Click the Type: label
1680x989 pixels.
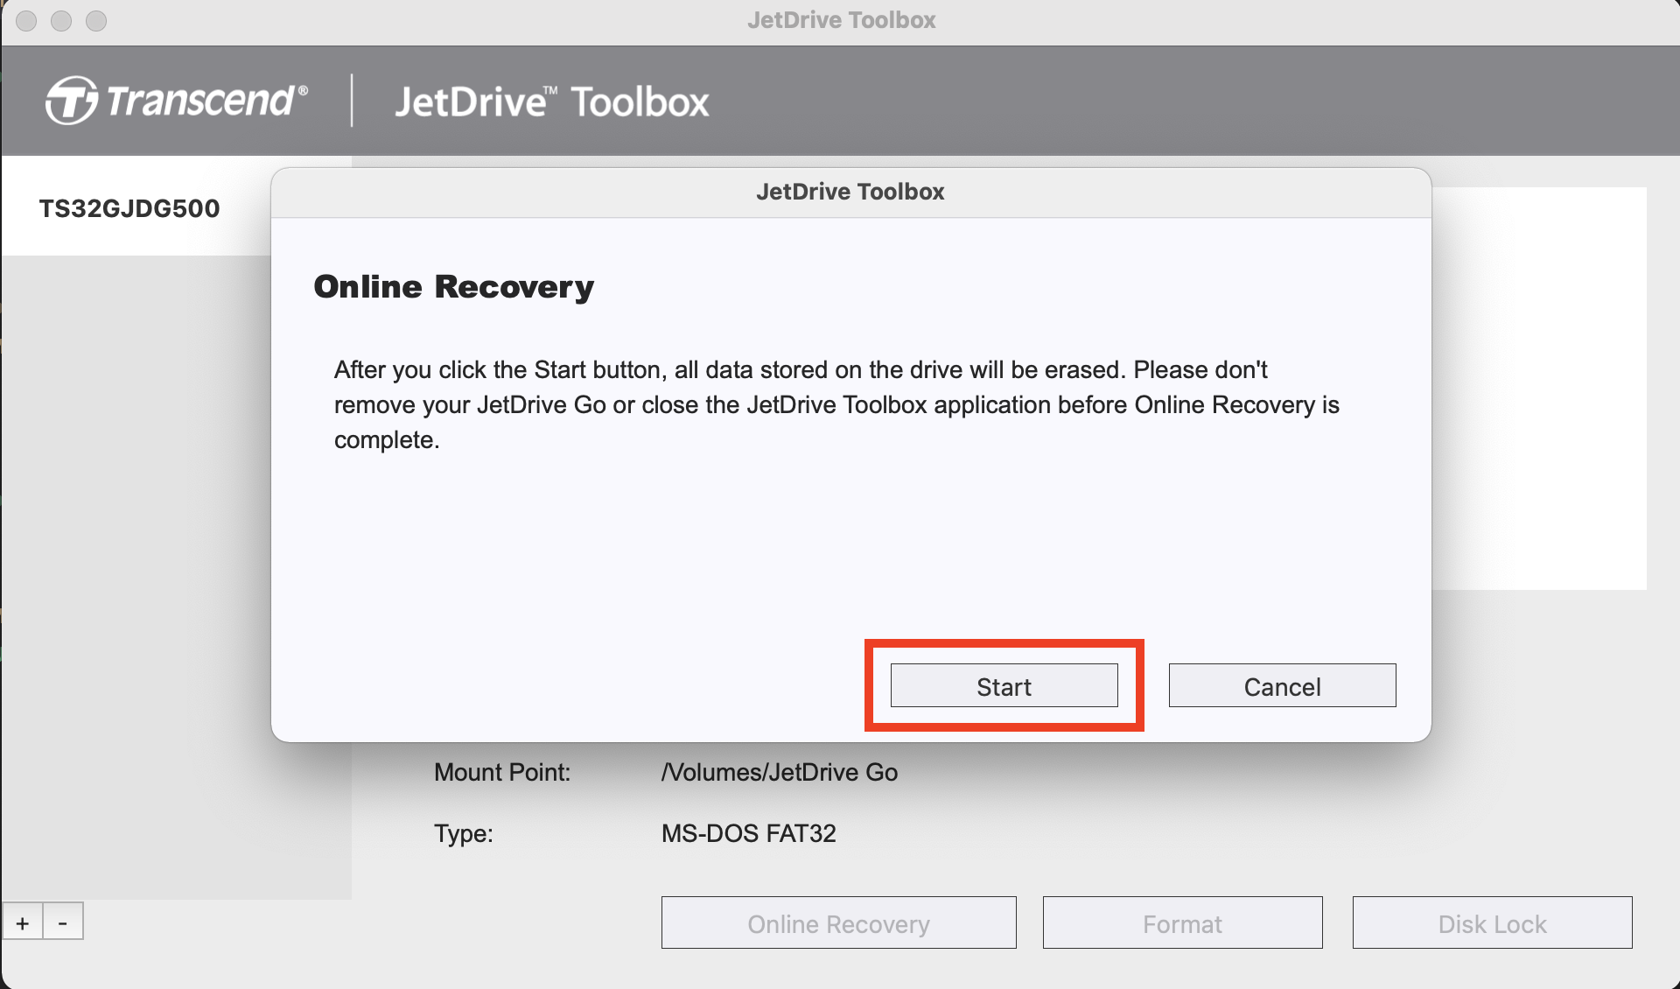(464, 832)
